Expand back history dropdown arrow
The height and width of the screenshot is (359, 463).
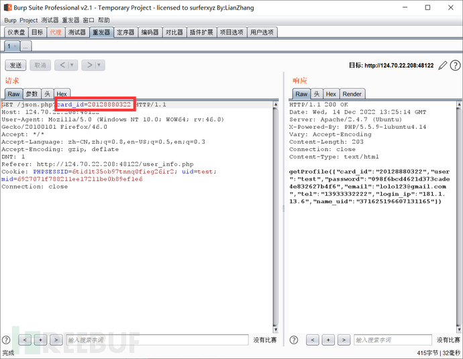72,65
